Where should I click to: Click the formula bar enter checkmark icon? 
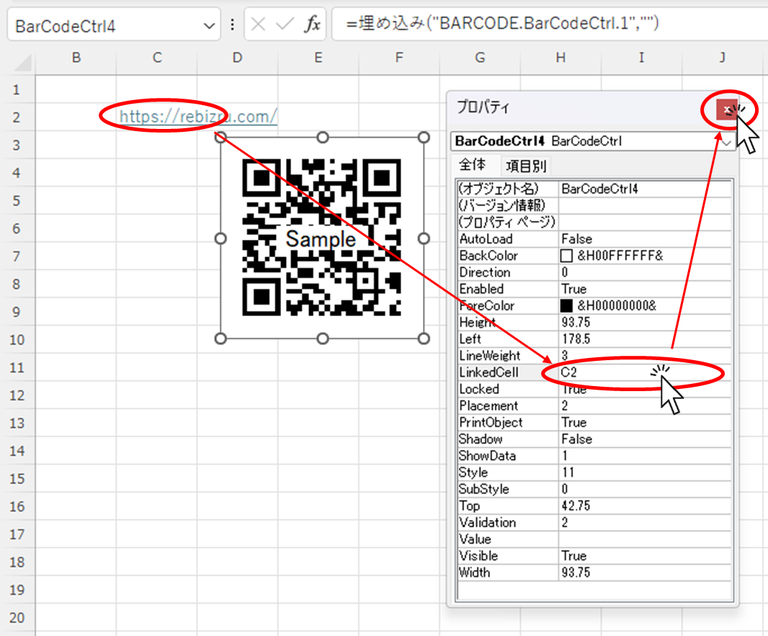point(285,25)
